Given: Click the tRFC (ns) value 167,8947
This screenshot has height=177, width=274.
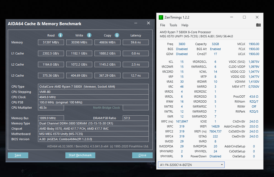Looking at the screenshot, I should point(182,121).
